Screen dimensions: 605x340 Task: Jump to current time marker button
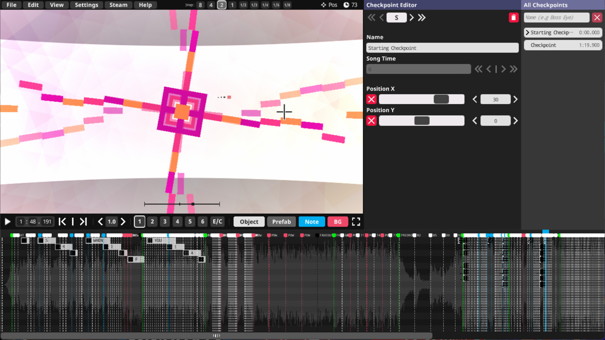[x=73, y=222]
